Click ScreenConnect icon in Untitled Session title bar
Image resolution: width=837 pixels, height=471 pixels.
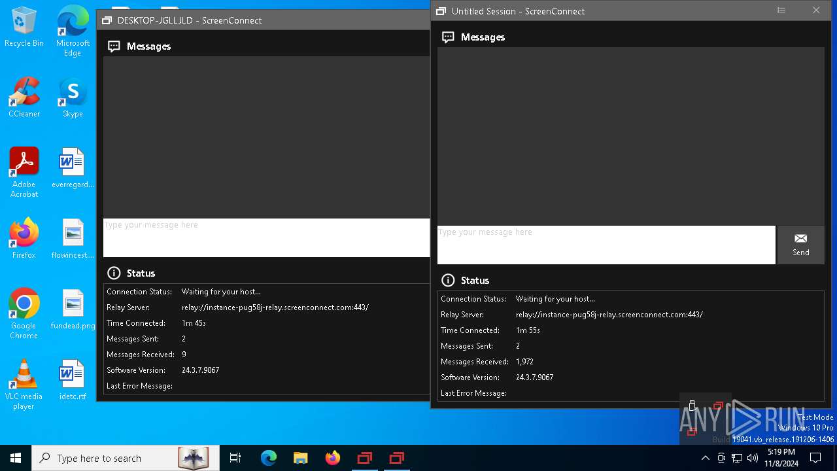[441, 11]
